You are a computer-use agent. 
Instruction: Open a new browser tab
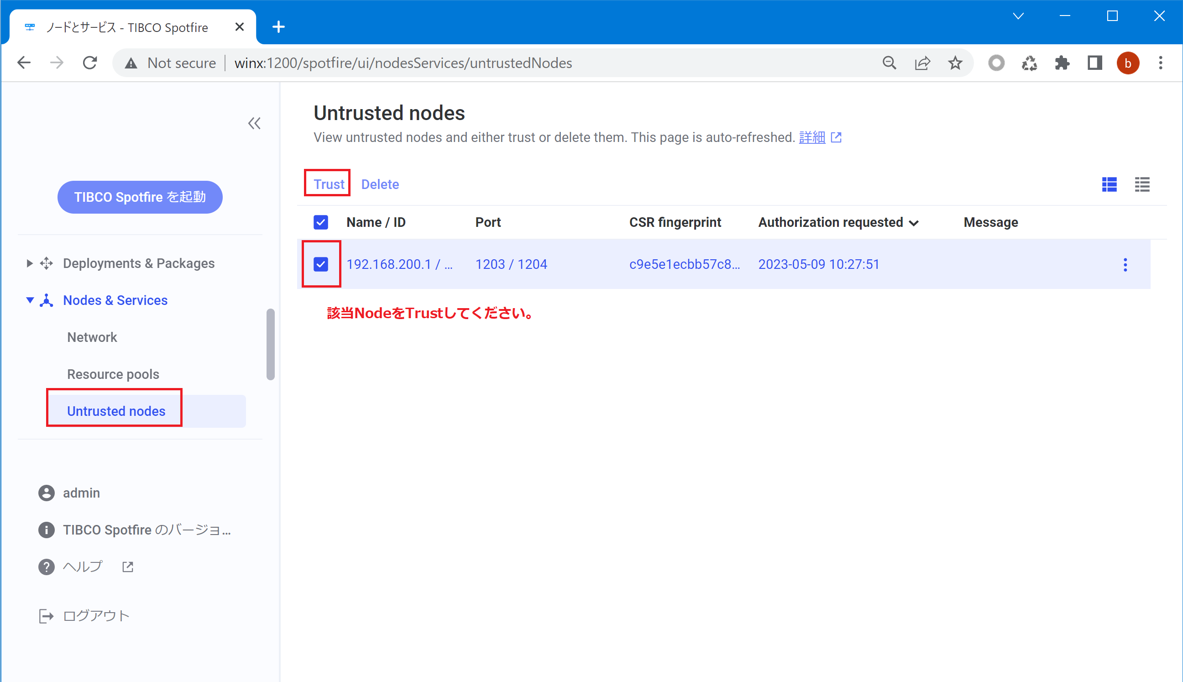click(279, 27)
